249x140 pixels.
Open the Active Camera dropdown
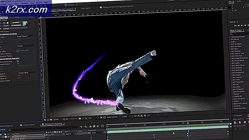point(113,117)
